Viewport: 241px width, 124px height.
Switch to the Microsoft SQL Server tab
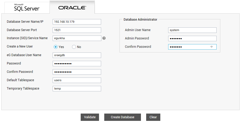point(27,8)
